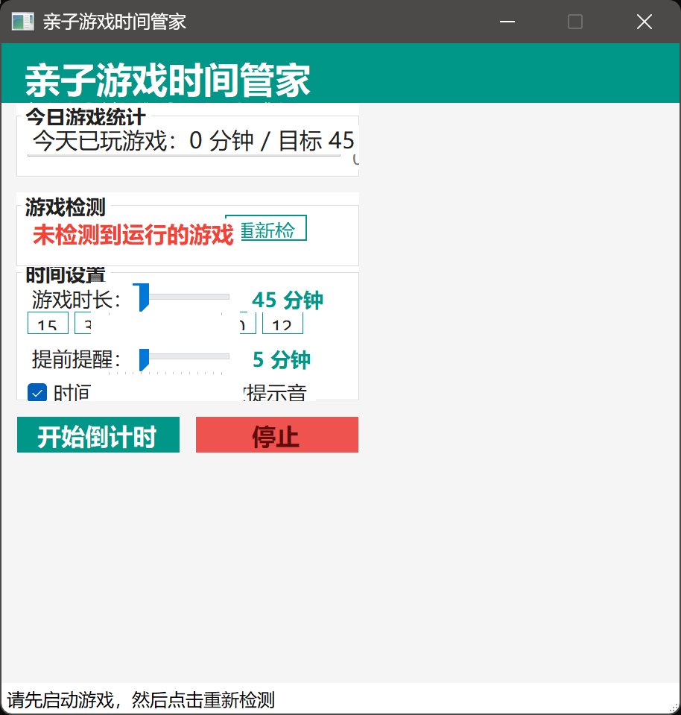681x715 pixels.
Task: Click the red 未检测到运行的游戏 status text
Action: tap(133, 236)
